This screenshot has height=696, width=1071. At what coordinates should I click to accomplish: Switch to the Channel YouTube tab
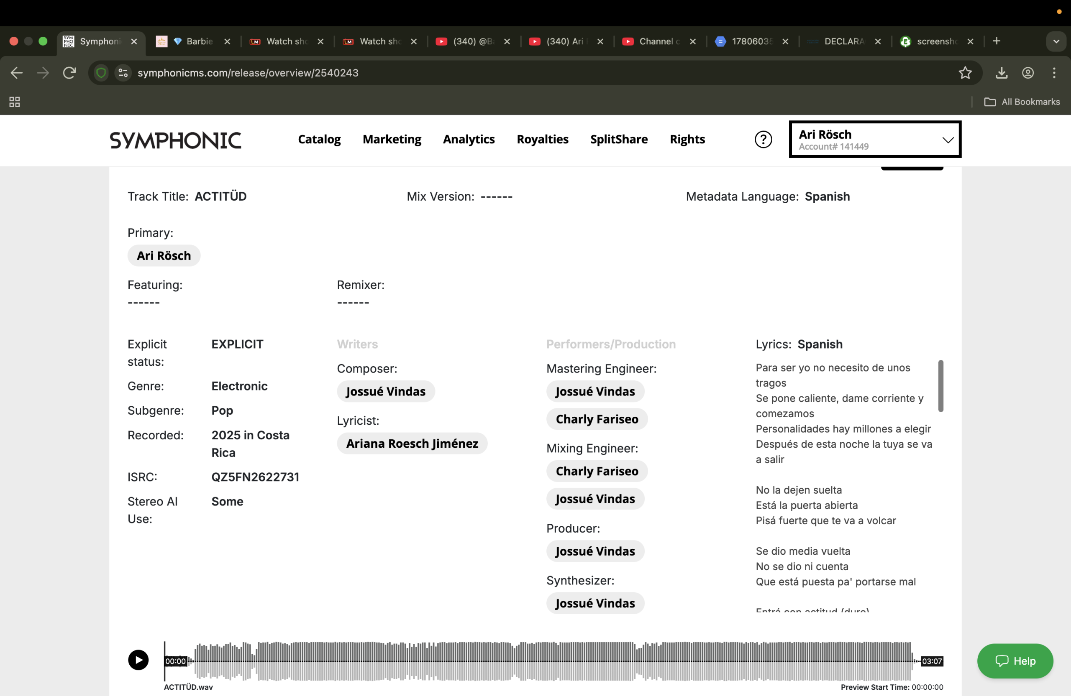pyautogui.click(x=659, y=41)
